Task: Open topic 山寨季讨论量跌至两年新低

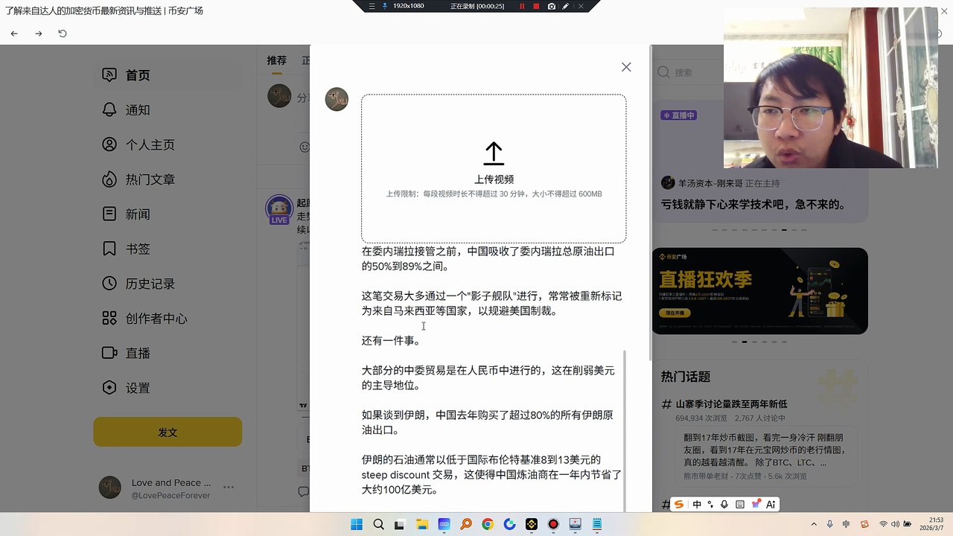Action: 731,403
